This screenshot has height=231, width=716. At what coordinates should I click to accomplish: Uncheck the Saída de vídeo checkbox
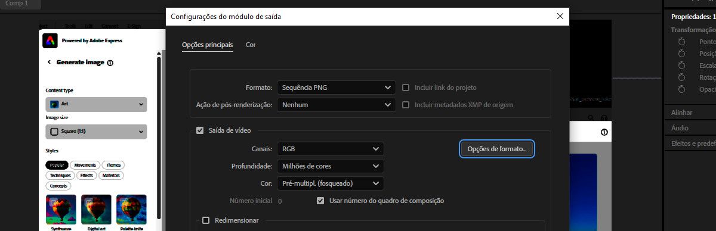(x=200, y=130)
